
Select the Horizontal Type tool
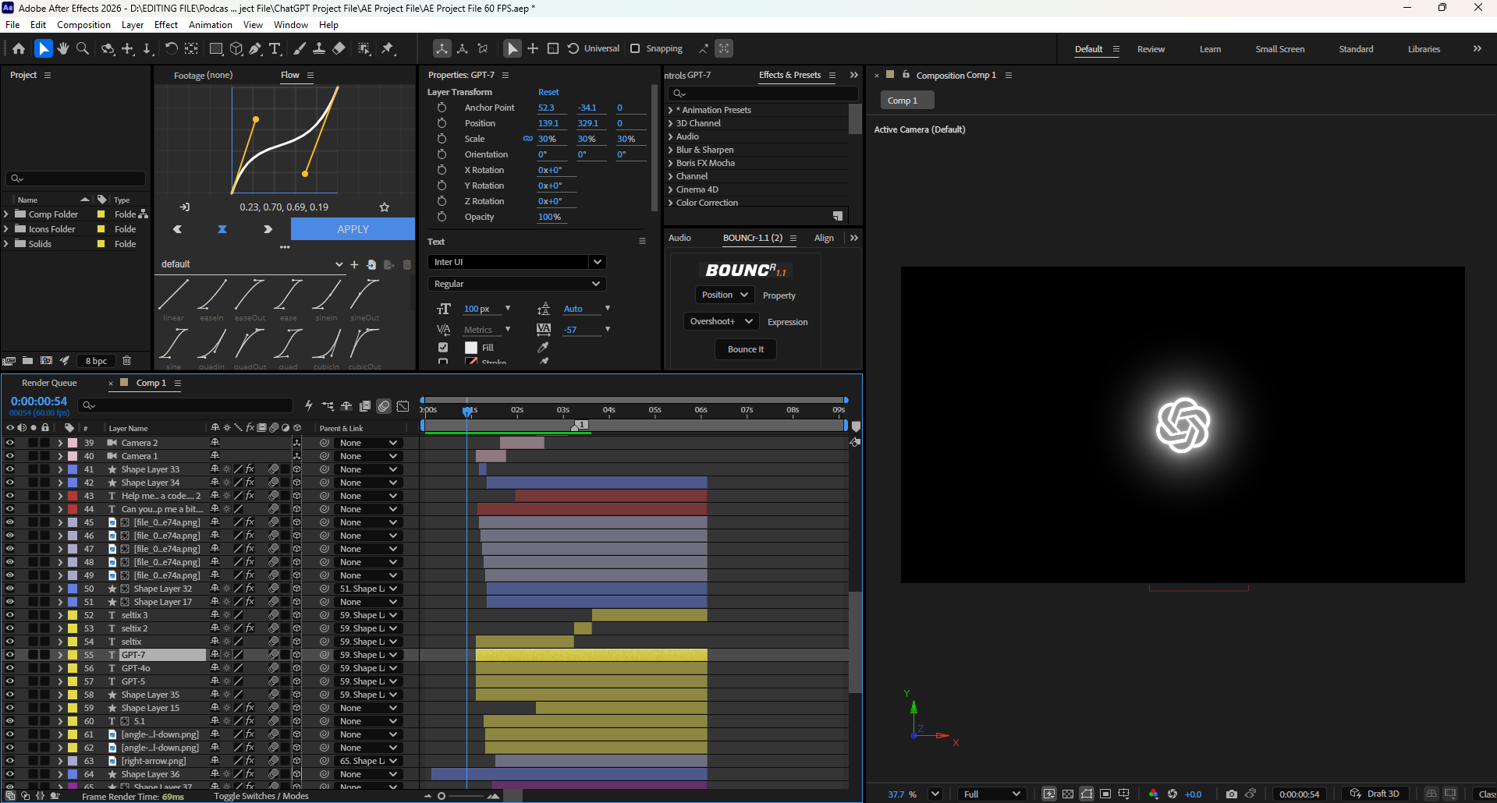[x=275, y=48]
